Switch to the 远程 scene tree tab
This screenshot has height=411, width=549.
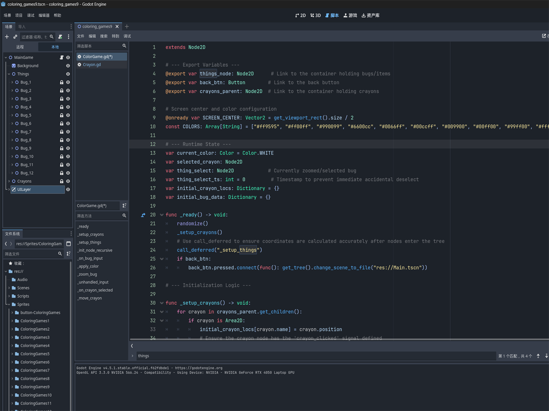(x=20, y=47)
